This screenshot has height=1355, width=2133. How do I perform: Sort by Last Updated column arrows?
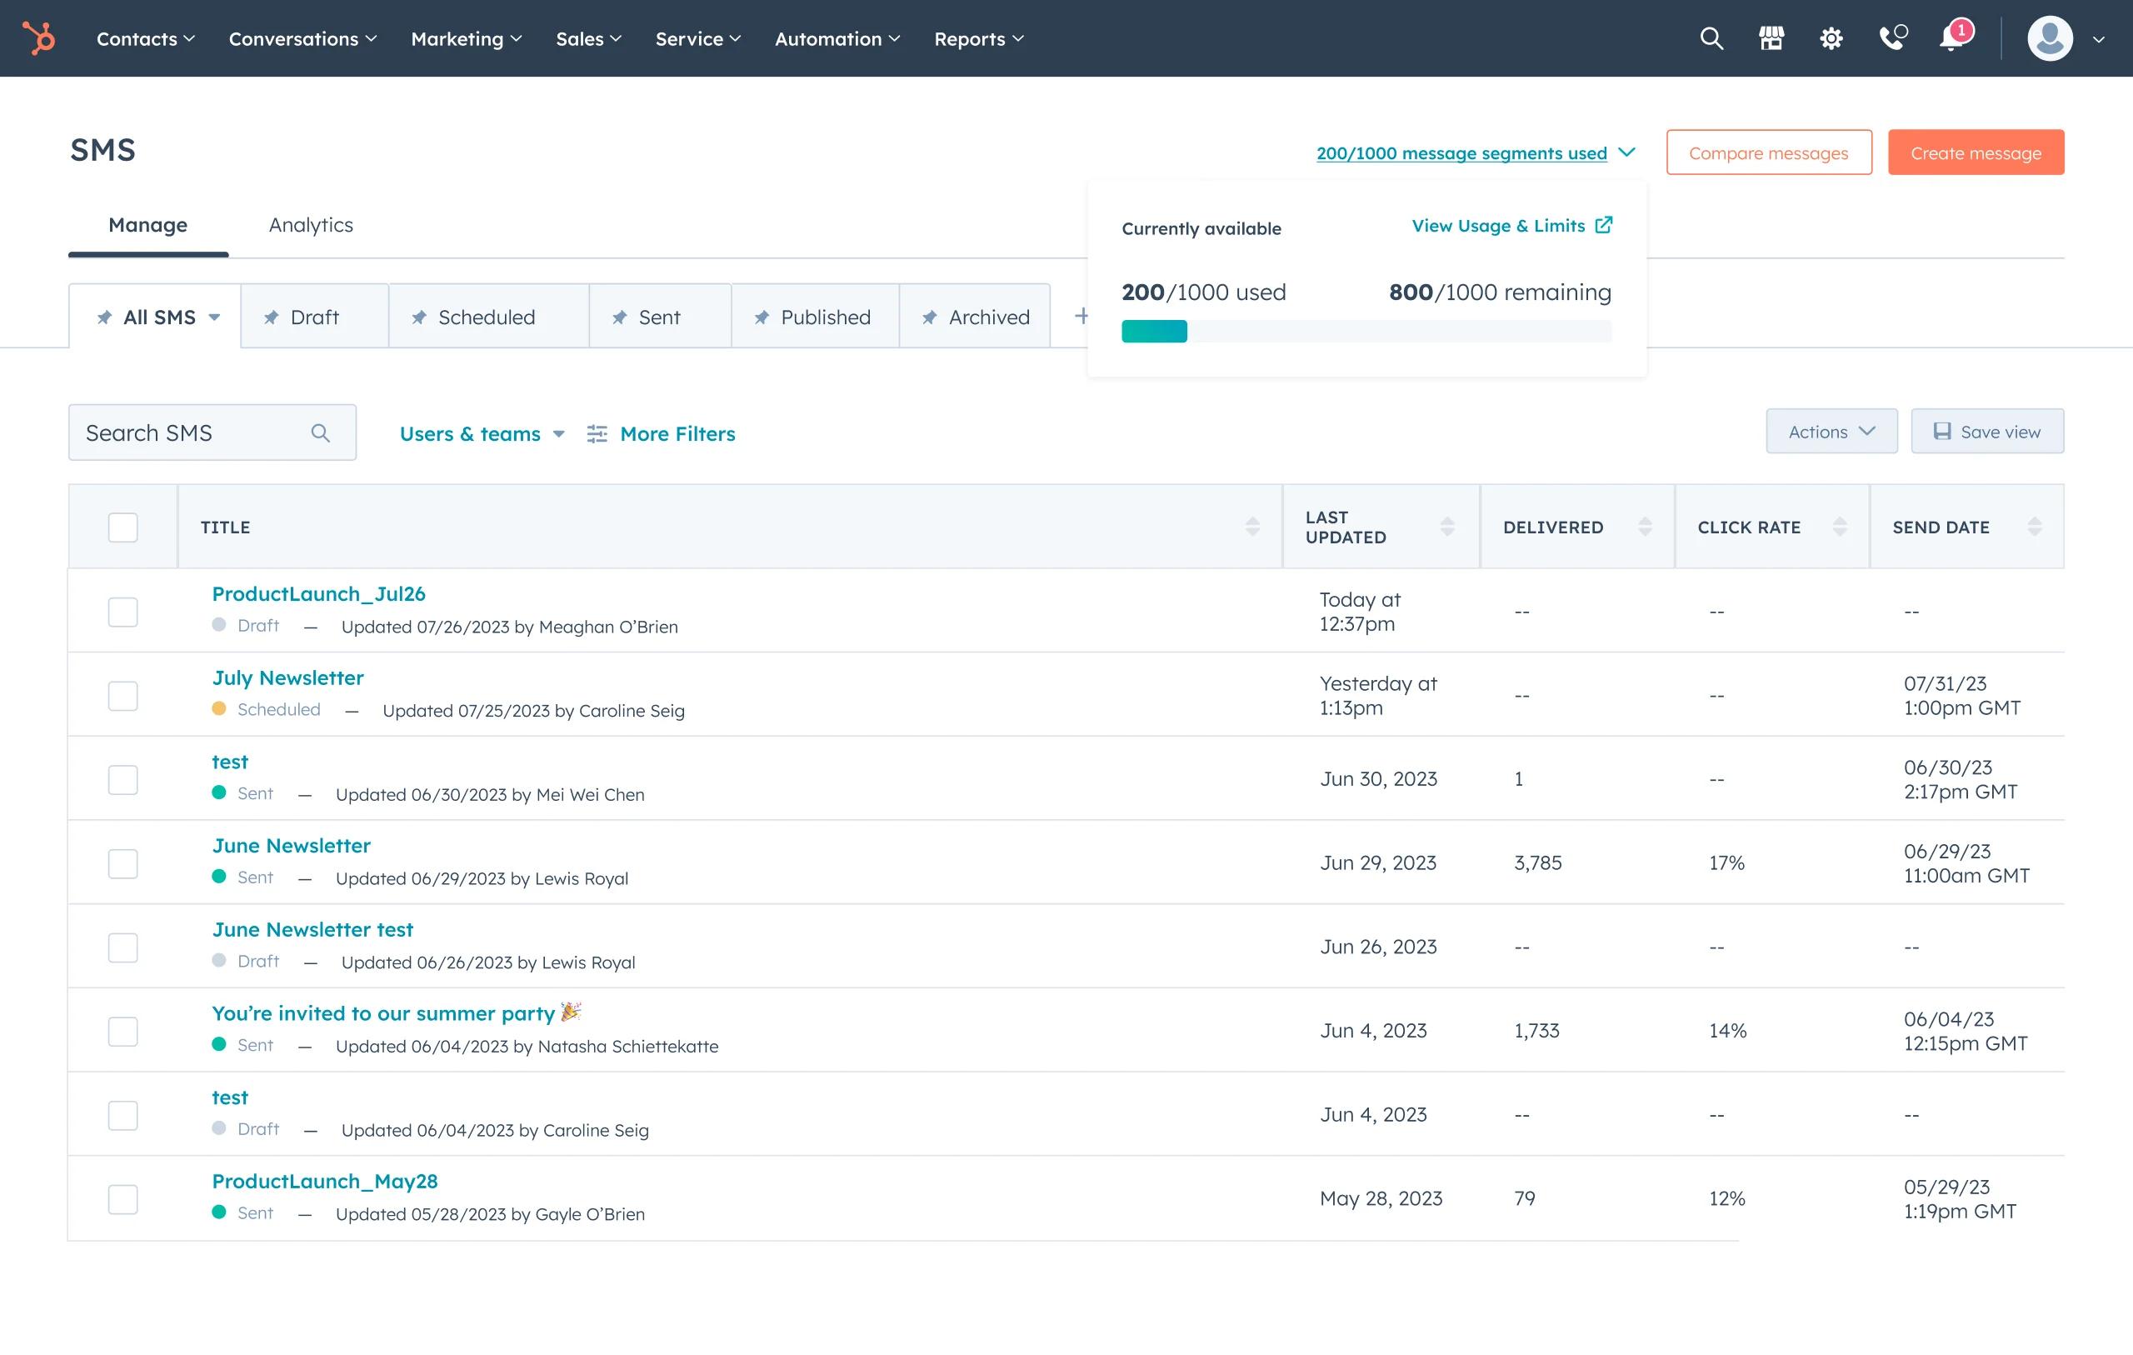(x=1447, y=527)
